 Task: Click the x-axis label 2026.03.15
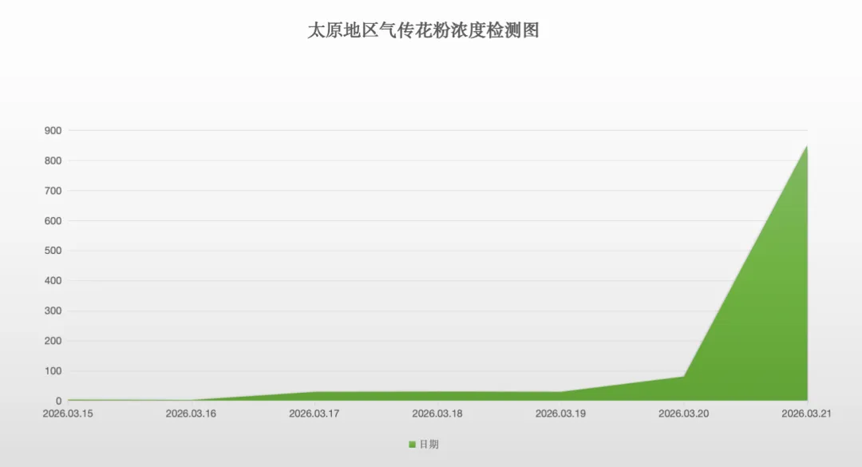[68, 414]
